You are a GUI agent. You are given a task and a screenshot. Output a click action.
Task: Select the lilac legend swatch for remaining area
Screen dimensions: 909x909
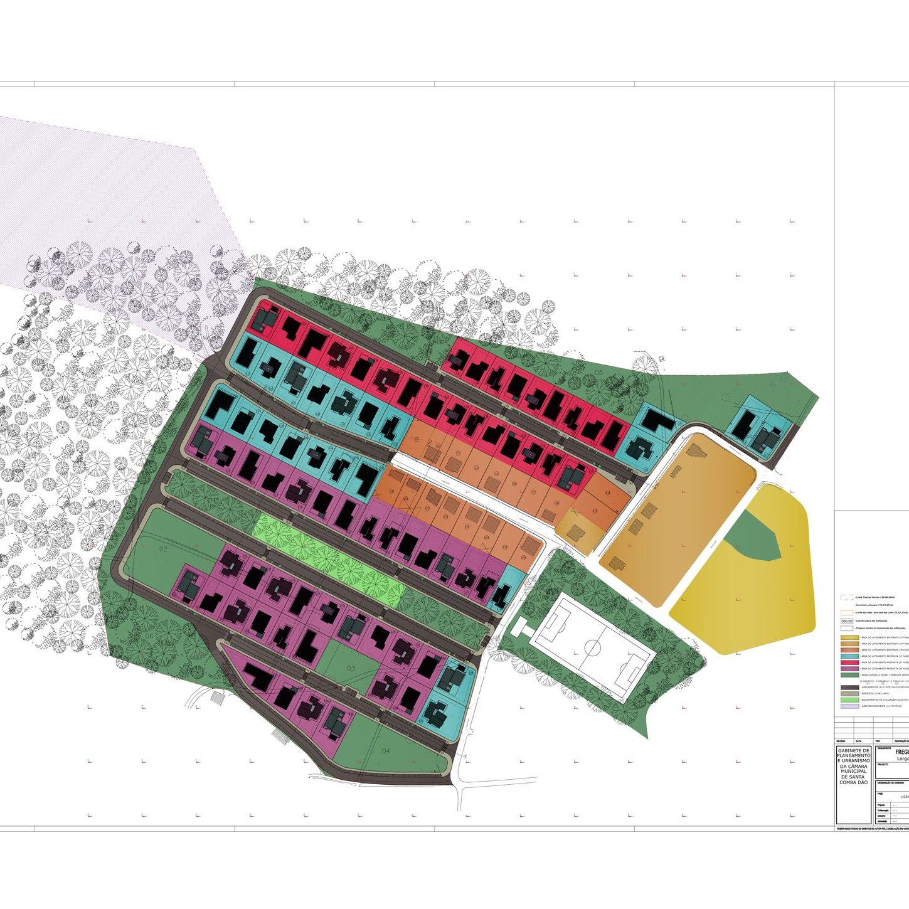tap(849, 706)
